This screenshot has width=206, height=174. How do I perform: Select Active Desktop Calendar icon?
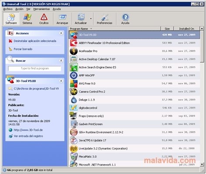(x=74, y=59)
